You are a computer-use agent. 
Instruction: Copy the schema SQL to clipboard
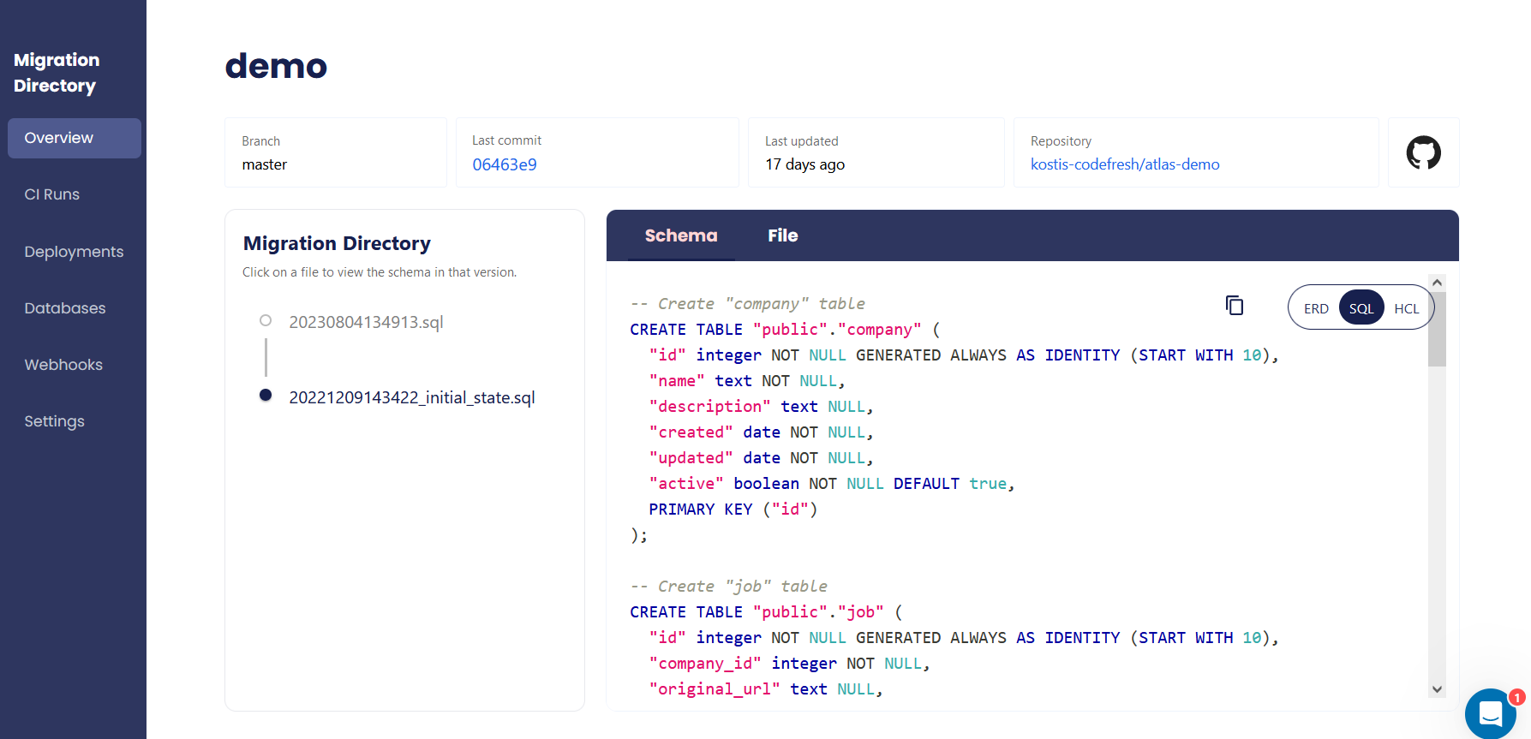pos(1235,305)
